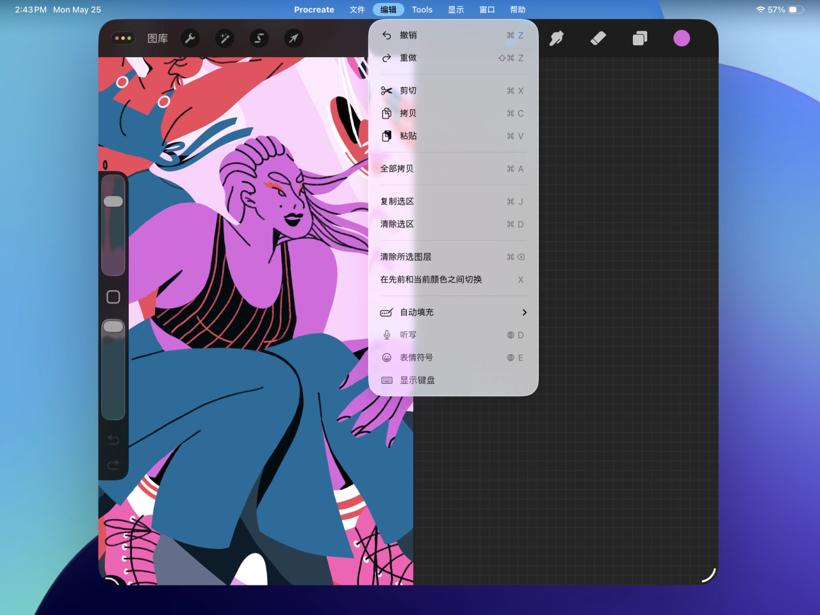Image resolution: width=820 pixels, height=615 pixels.
Task: Expand the 自动填充 submenu
Action: [x=454, y=312]
